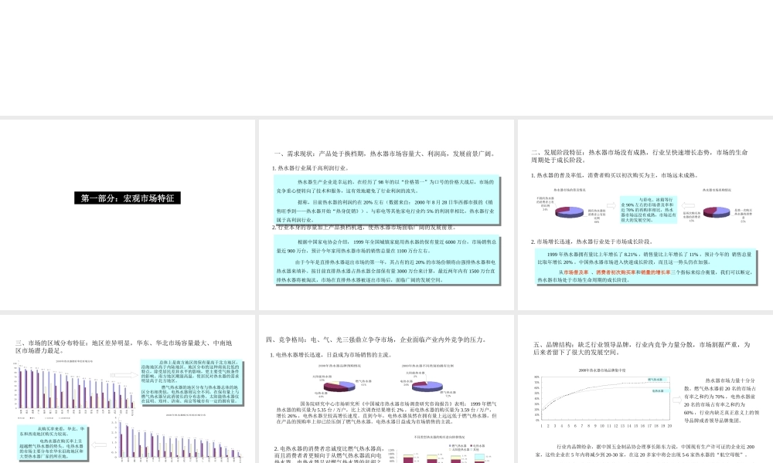This screenshot has height=463, width=773.
Task: Select right pie chart on 发展阶段特征 slide
Action: [x=717, y=211]
